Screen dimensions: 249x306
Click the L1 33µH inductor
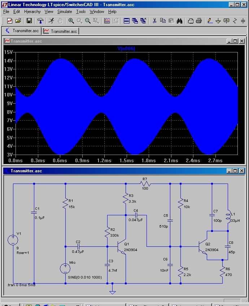(x=228, y=216)
